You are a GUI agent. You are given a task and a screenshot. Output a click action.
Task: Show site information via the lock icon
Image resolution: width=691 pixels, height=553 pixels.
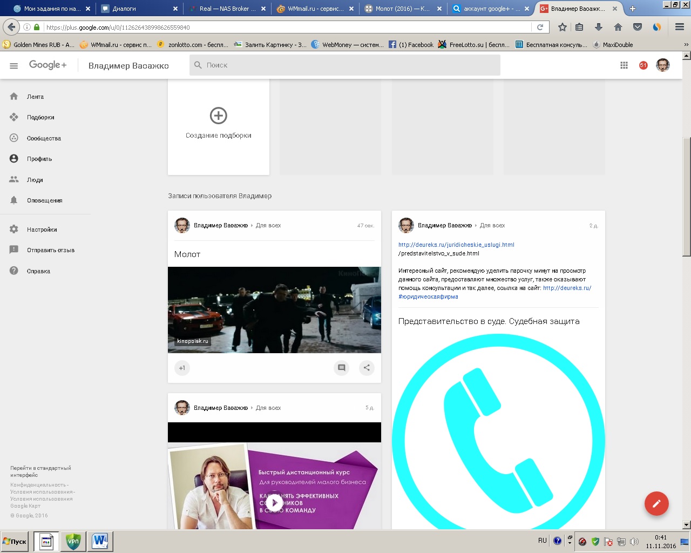pyautogui.click(x=37, y=27)
